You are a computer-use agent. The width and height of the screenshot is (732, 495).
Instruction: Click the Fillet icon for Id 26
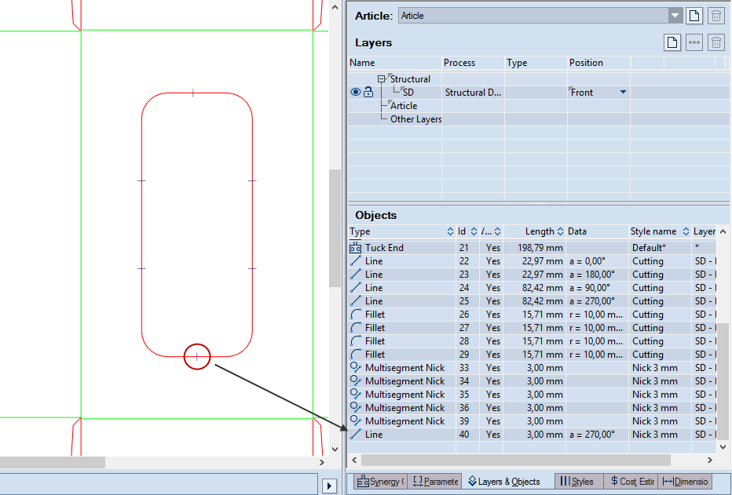click(356, 315)
